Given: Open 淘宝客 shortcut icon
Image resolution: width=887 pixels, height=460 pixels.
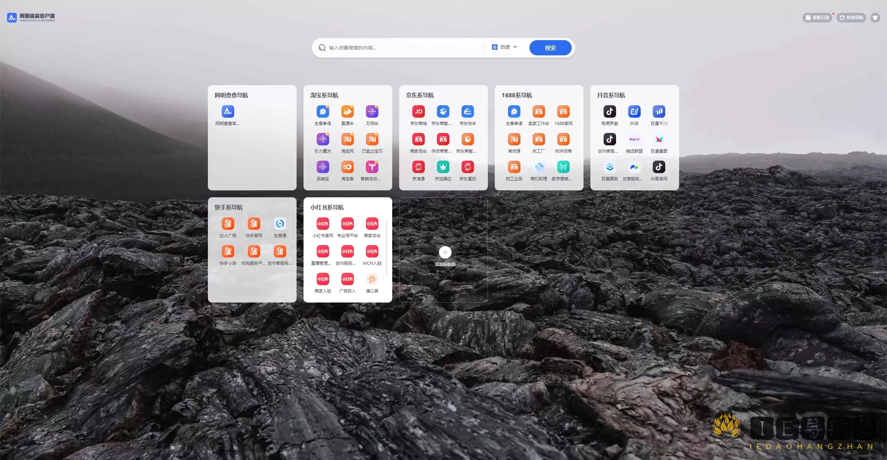Looking at the screenshot, I should tap(347, 167).
